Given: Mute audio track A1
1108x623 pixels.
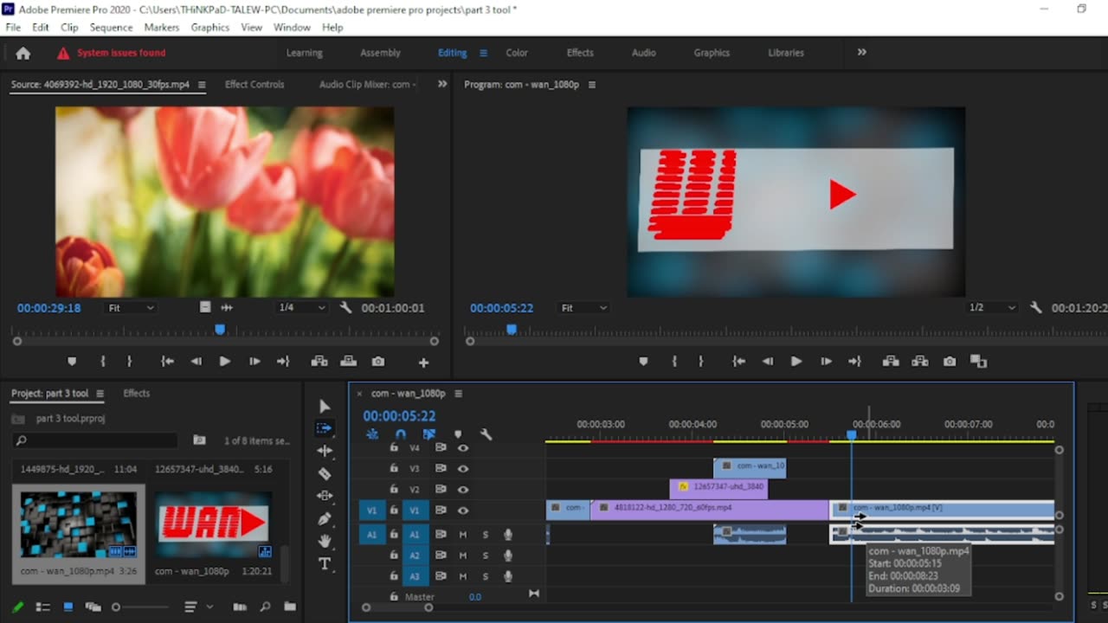Looking at the screenshot, I should pyautogui.click(x=463, y=535).
